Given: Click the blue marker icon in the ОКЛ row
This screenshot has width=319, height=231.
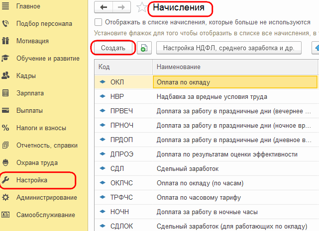Looking at the screenshot, I should tap(103, 82).
